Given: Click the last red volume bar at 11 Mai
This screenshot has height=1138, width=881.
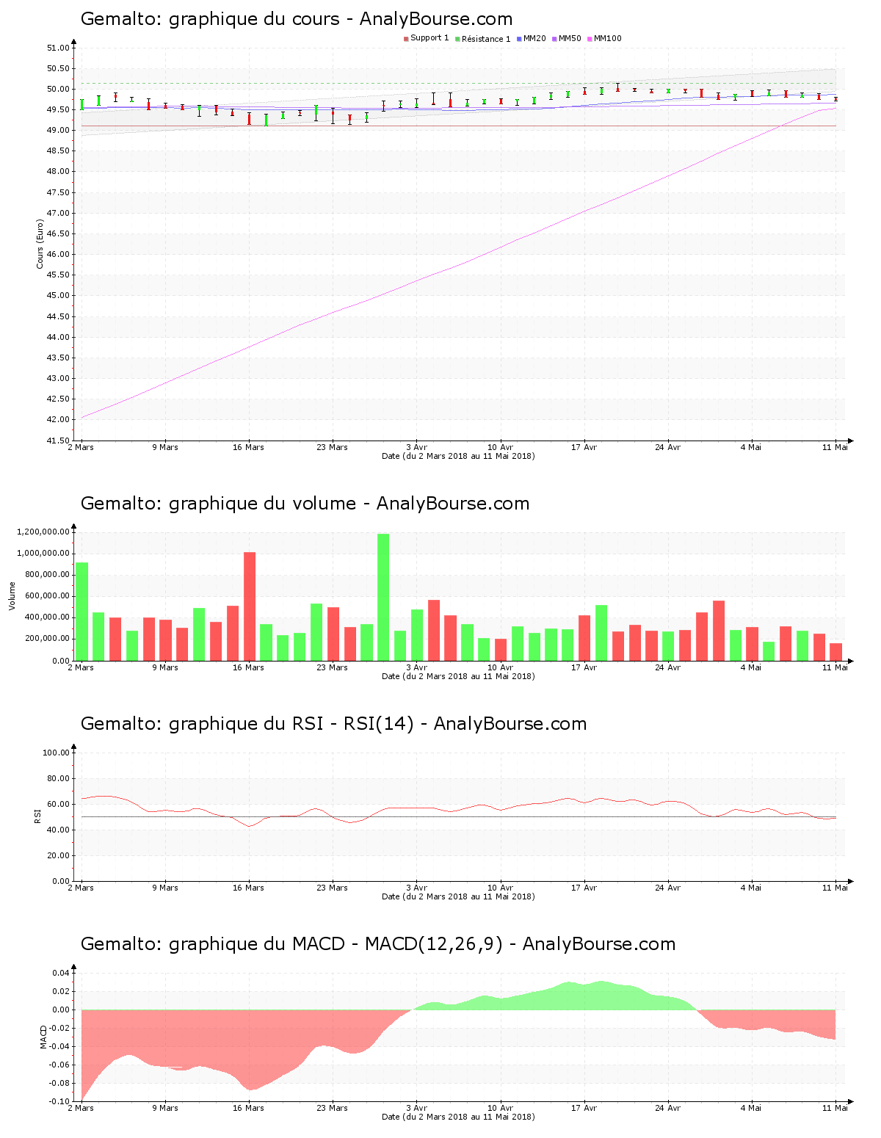Looking at the screenshot, I should (x=835, y=652).
